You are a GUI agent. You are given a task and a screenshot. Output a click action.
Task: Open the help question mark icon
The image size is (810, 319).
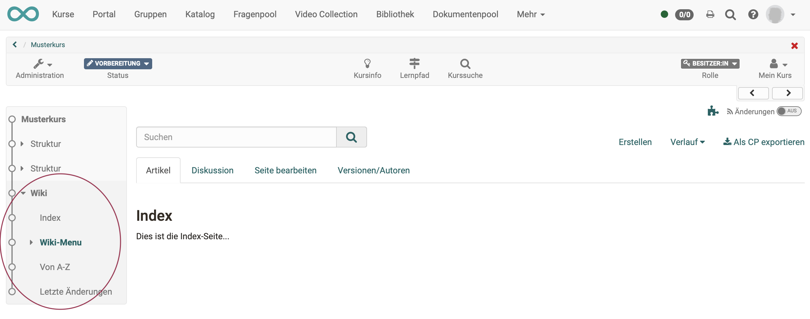pyautogui.click(x=753, y=14)
